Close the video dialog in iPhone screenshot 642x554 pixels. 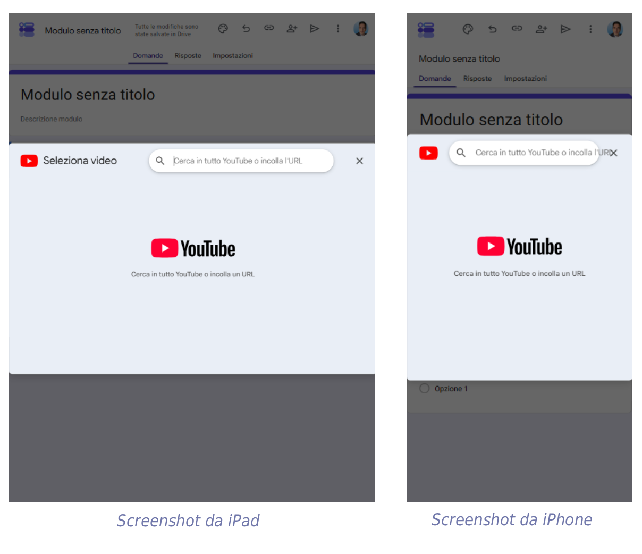click(614, 153)
